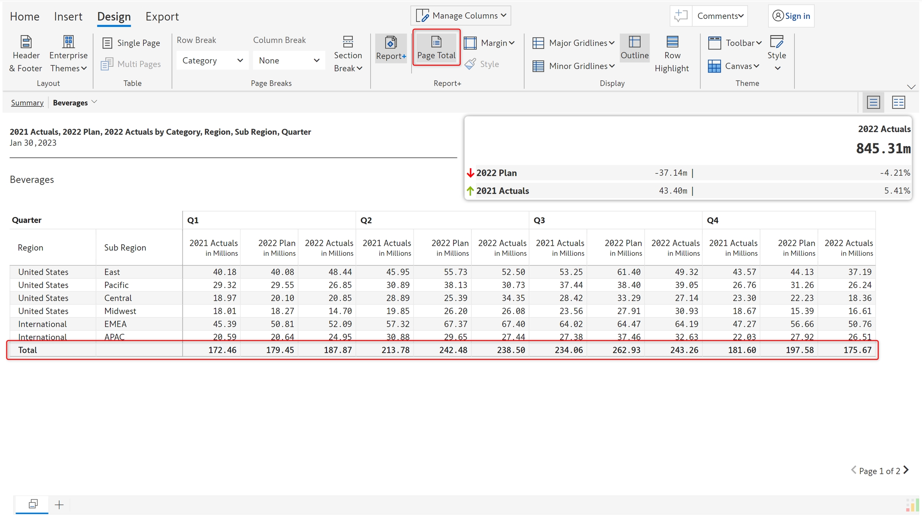Image resolution: width=922 pixels, height=518 pixels.
Task: Click the Header & Footer icon
Action: (x=26, y=42)
